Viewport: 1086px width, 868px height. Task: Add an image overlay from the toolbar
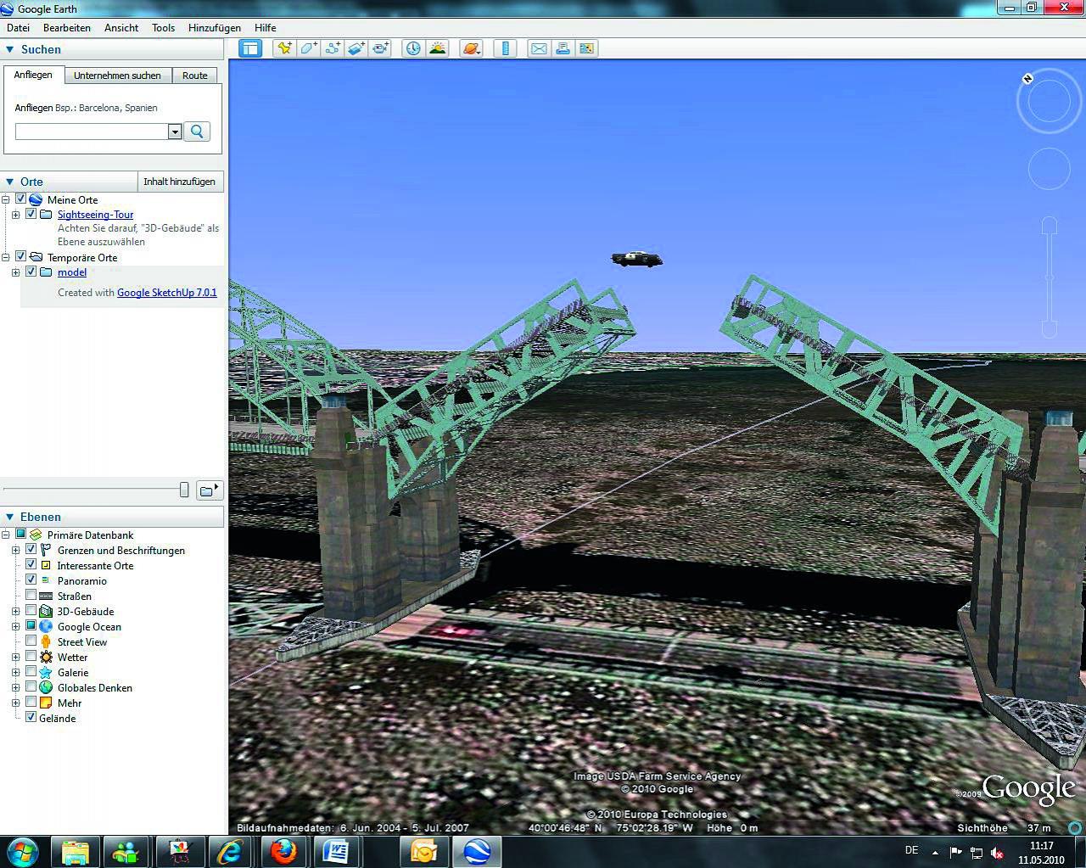[356, 48]
